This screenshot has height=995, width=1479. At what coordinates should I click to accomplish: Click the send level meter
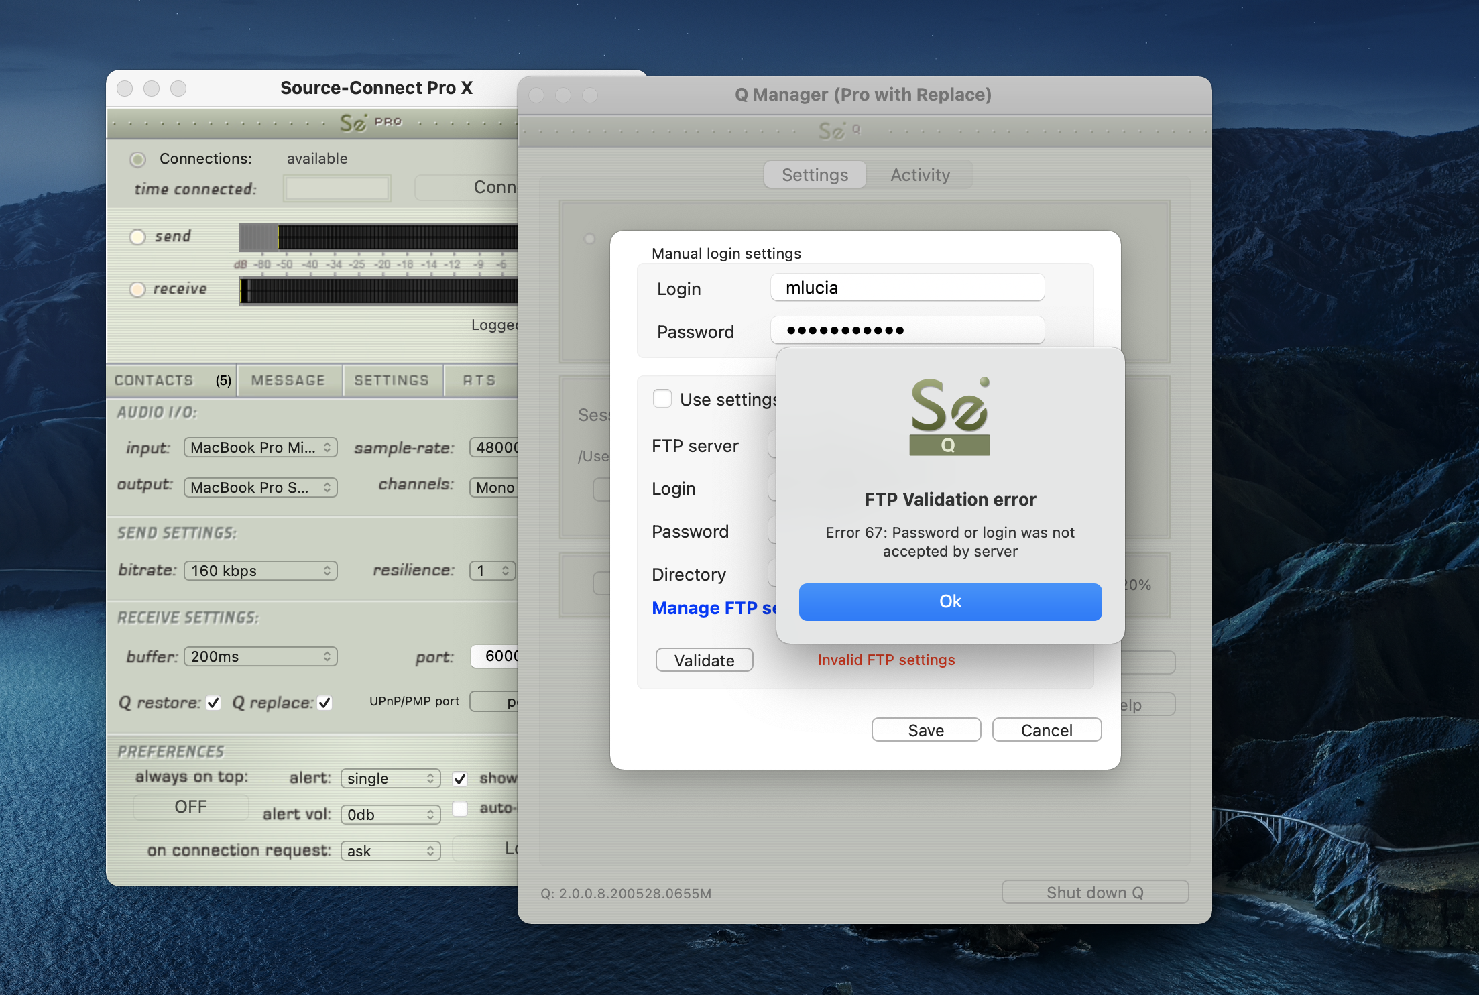(379, 237)
